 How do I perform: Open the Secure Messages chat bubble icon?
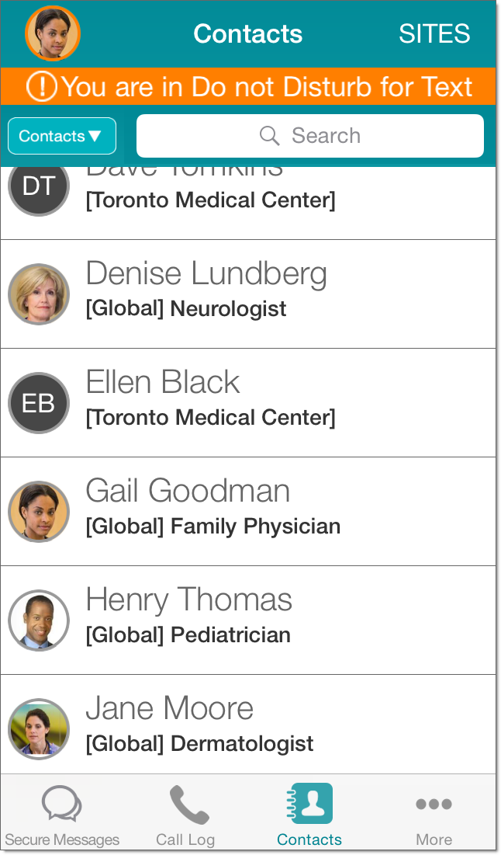[x=62, y=805]
